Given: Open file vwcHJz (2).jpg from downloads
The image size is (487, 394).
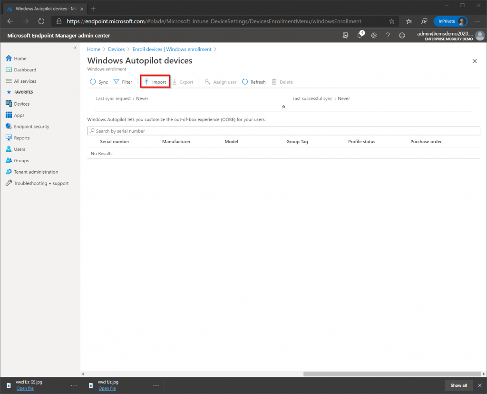Looking at the screenshot, I should [25, 388].
